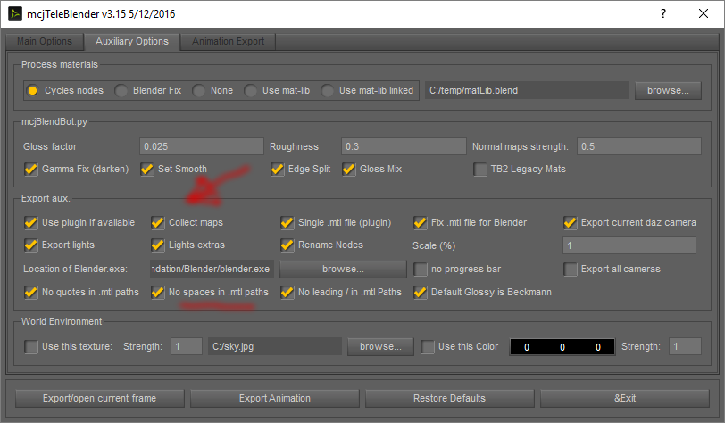
Task: Switch to the Main Options tab
Action: (x=44, y=42)
